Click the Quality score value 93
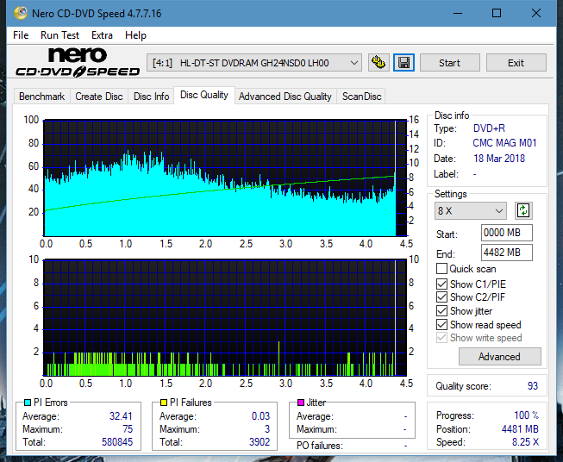 click(533, 386)
